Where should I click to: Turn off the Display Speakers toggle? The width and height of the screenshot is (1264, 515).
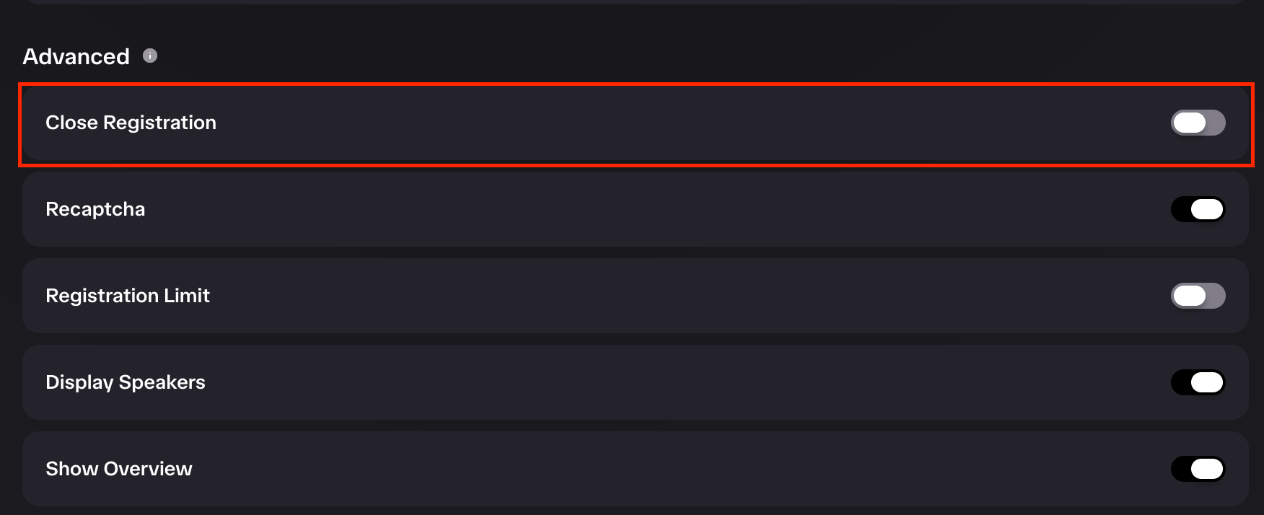[1198, 382]
